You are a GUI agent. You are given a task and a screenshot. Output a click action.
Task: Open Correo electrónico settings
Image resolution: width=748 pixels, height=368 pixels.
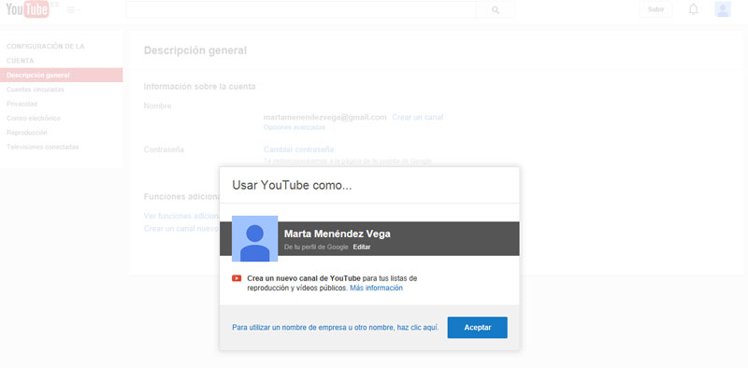[x=34, y=118]
